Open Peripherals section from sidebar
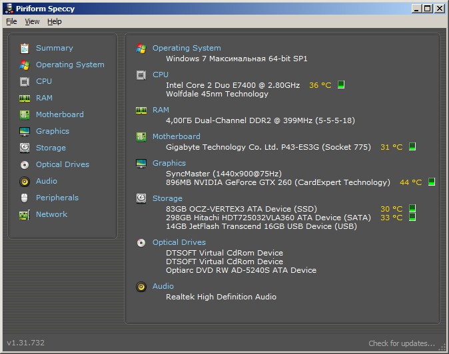Screen dimensions: 449x354 click(x=57, y=198)
